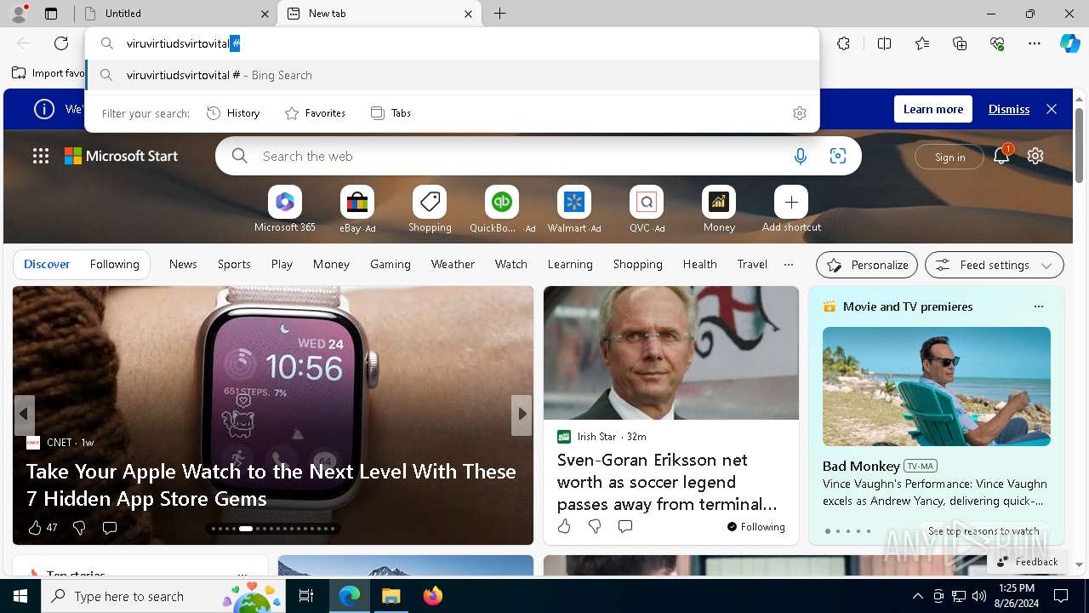Open the Feedback button
The width and height of the screenshot is (1089, 613).
click(1028, 561)
